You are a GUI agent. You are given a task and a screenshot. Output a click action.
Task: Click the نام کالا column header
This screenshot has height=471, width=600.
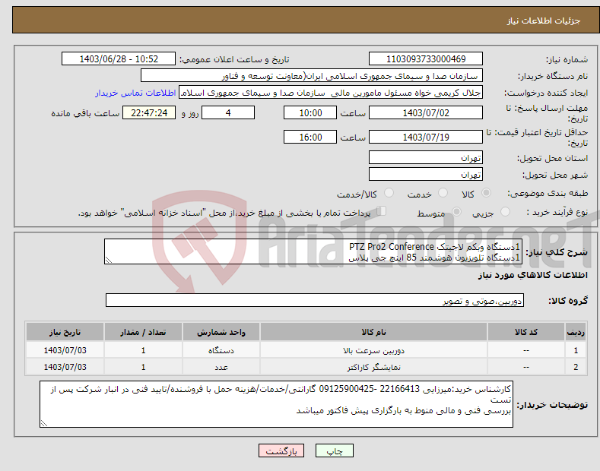point(373,332)
